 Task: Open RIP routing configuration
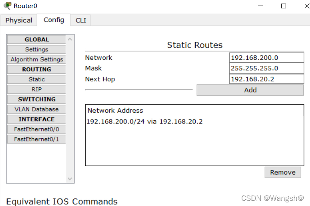(x=36, y=89)
